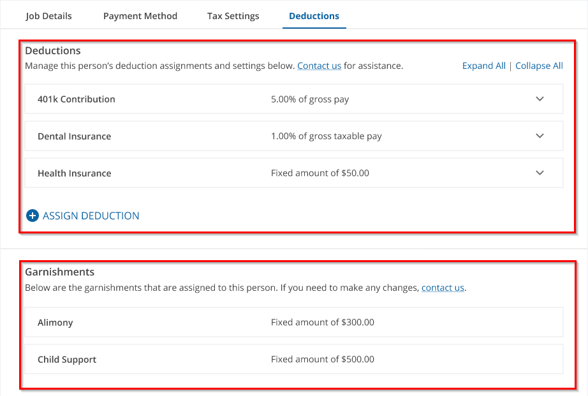Click the '1.00% of gross taxable pay' value
The height and width of the screenshot is (396, 588).
click(327, 136)
